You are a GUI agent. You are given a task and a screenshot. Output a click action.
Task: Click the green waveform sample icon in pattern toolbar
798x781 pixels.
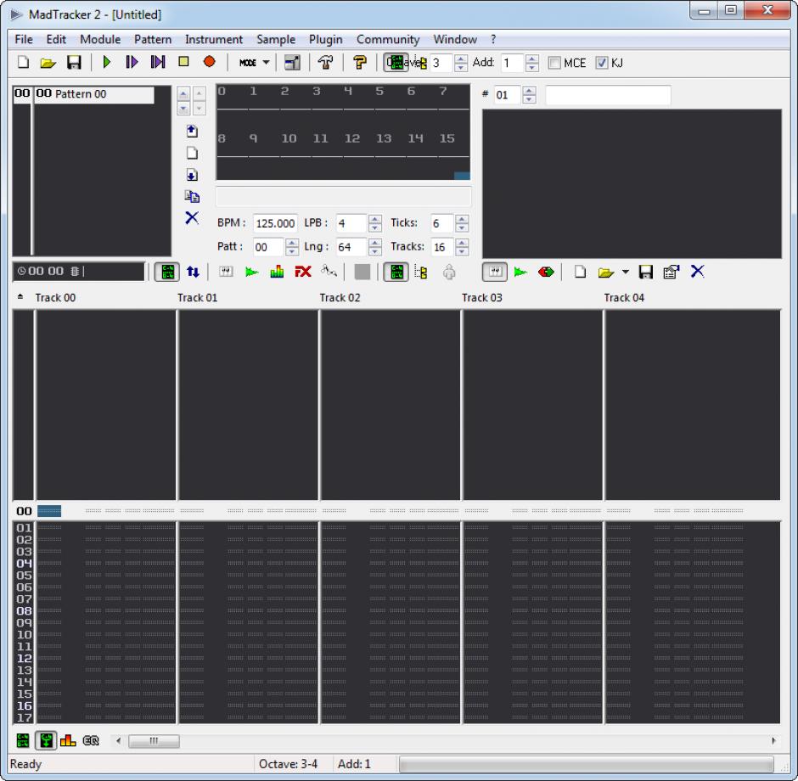[251, 273]
